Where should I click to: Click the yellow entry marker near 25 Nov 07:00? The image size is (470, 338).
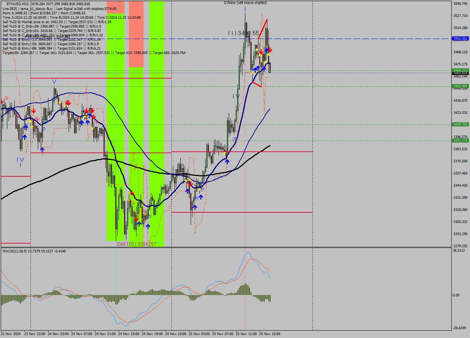pos(224,153)
